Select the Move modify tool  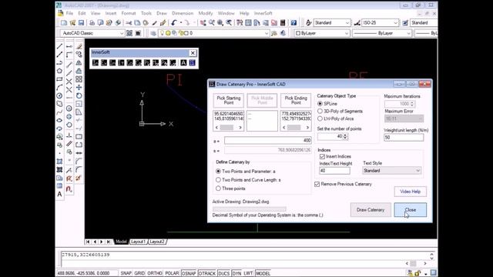tap(79, 87)
